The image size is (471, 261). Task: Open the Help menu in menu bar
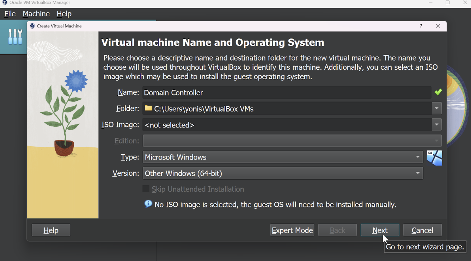click(x=64, y=14)
